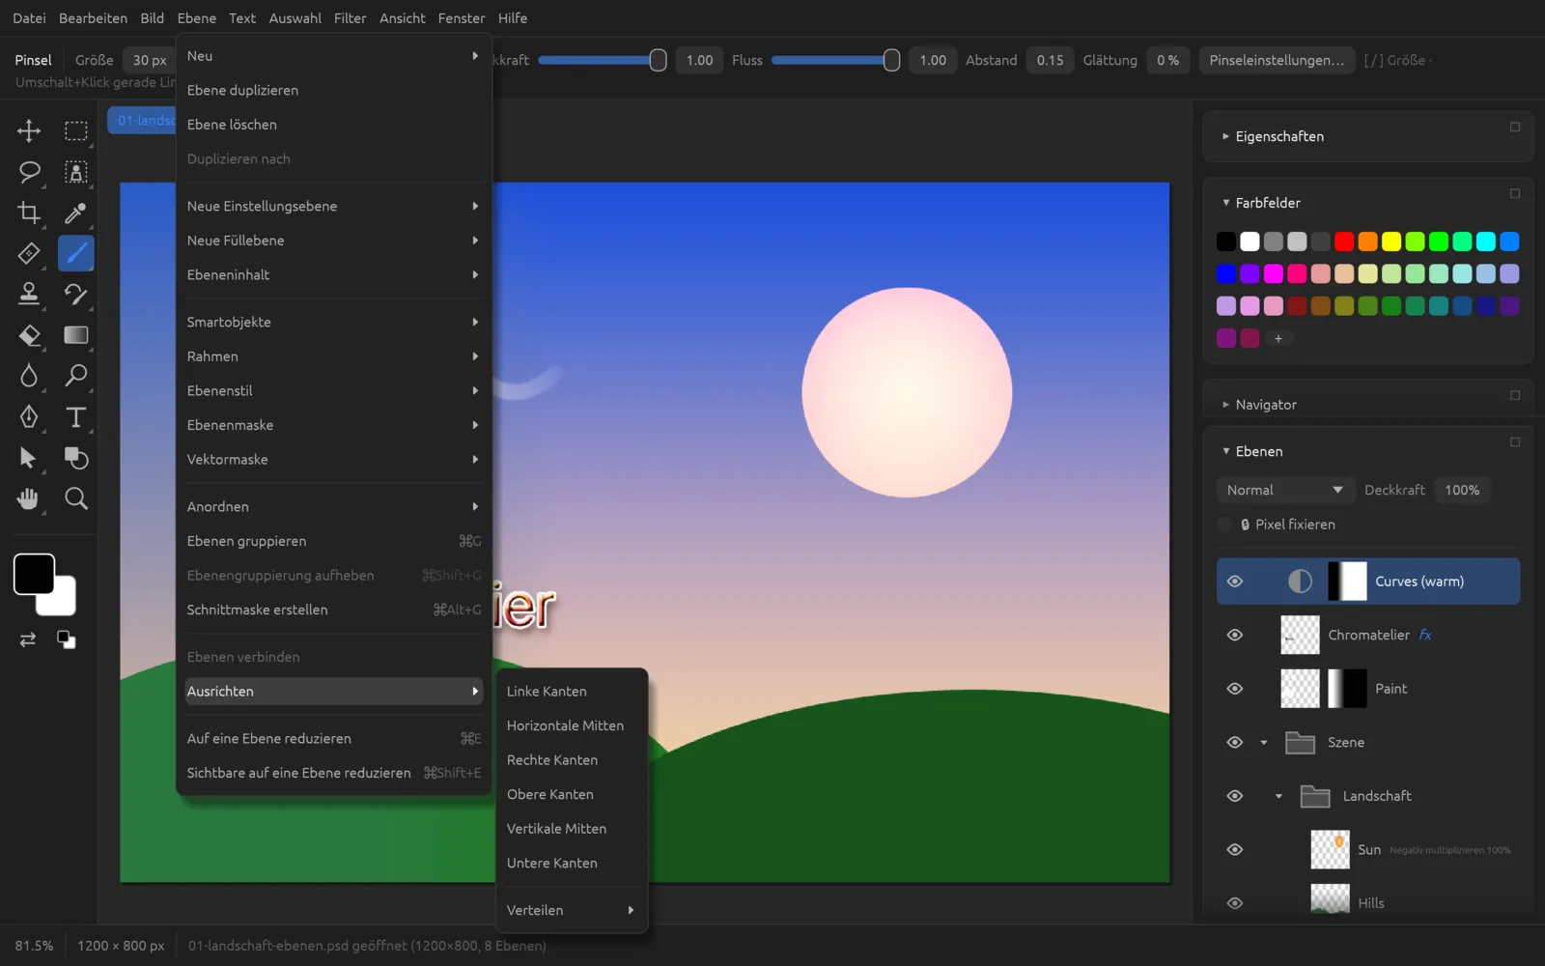Hide the Szene group
Image resolution: width=1545 pixels, height=966 pixels.
(x=1235, y=742)
